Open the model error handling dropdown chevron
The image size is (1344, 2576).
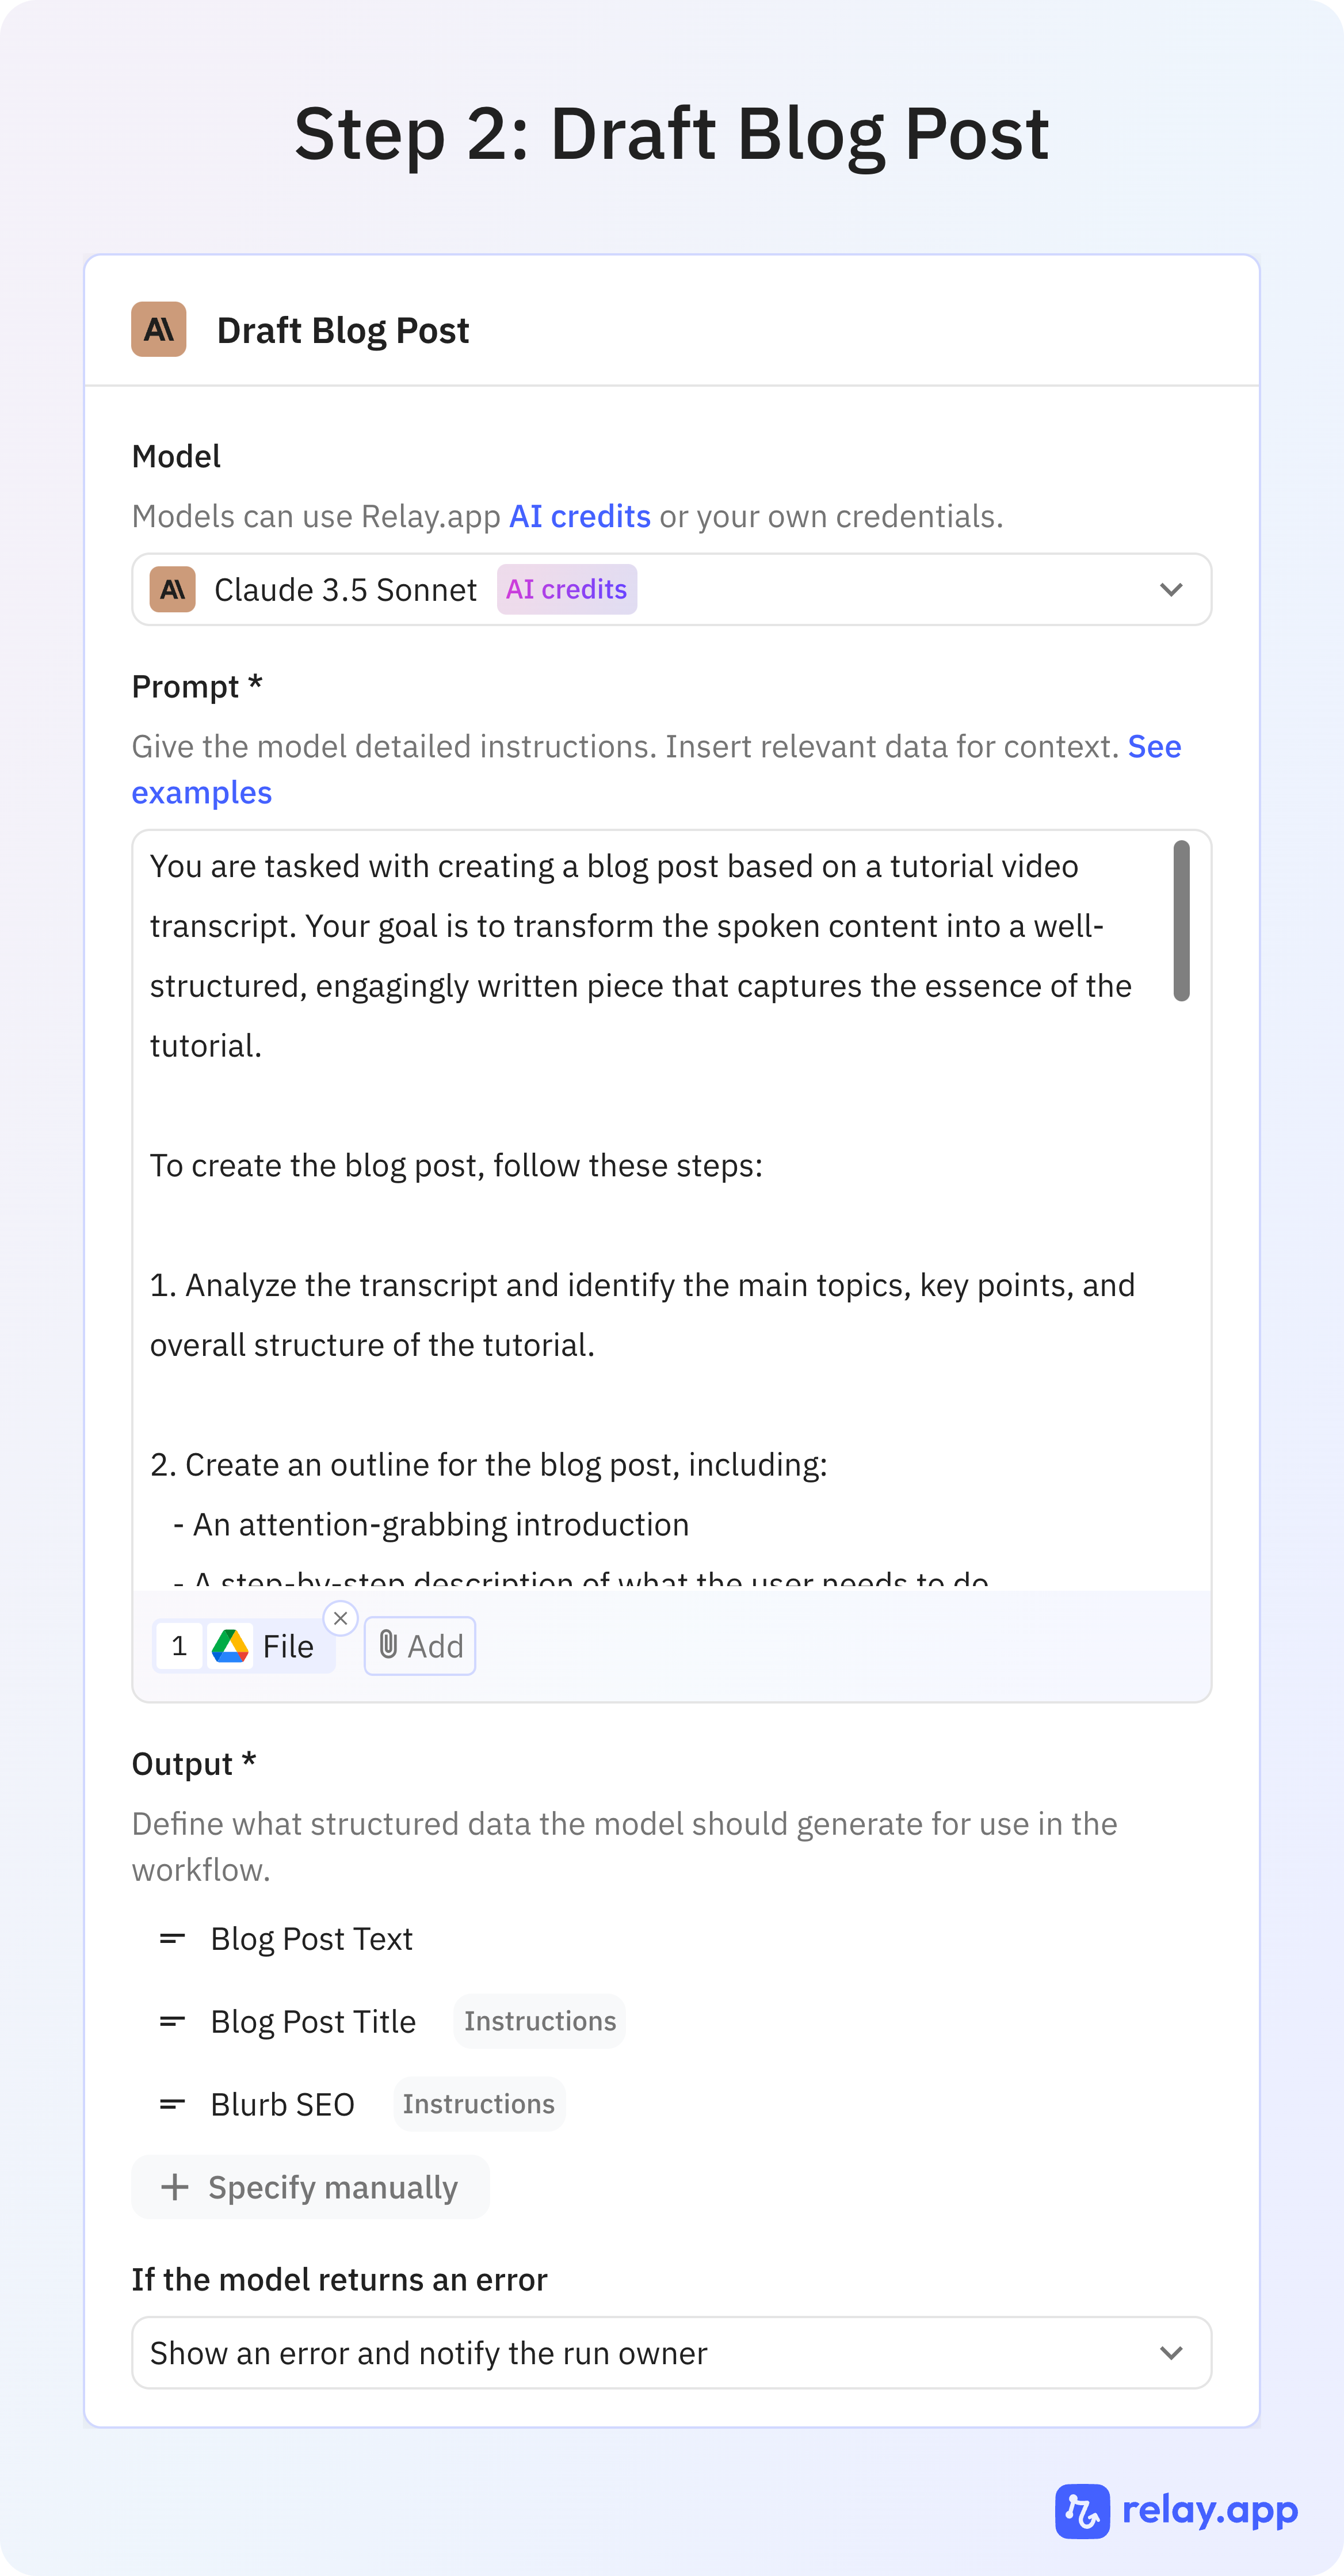1171,2353
